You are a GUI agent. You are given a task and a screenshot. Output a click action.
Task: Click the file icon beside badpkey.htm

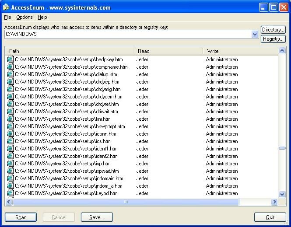coord(11,59)
